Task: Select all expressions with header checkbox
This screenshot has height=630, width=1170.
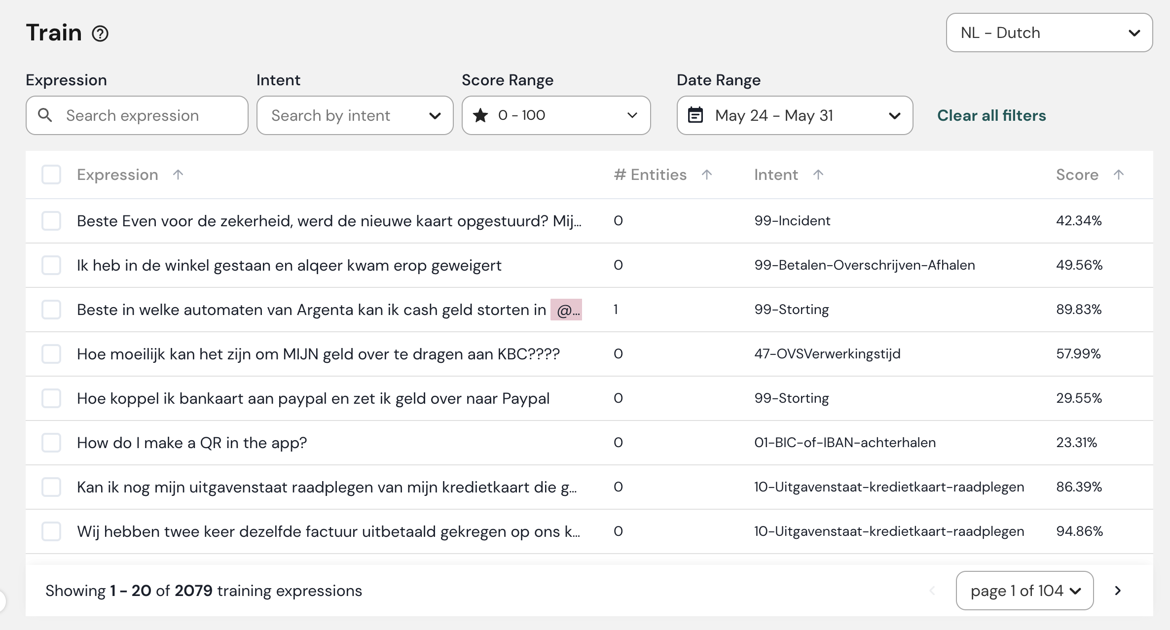Action: point(51,175)
